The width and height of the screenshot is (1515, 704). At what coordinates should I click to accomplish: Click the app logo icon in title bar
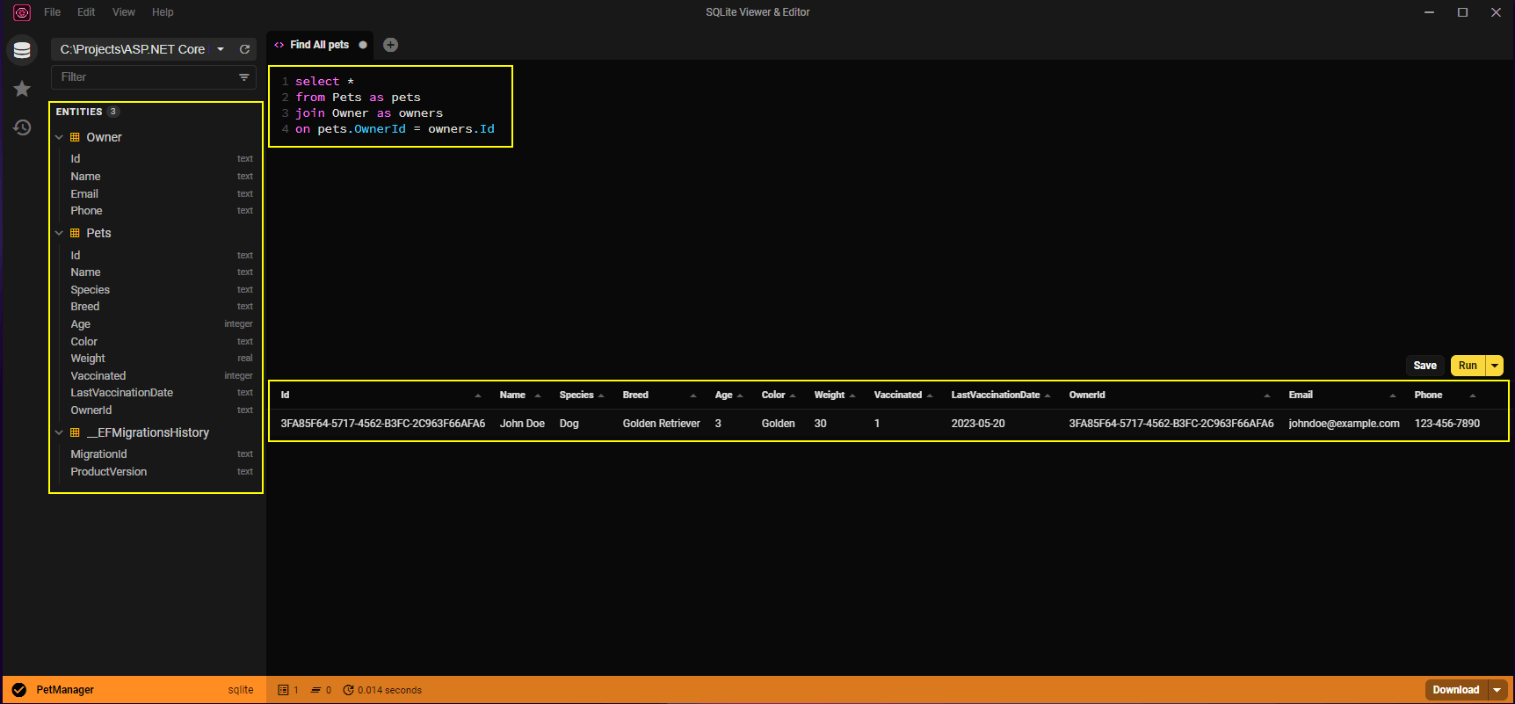(22, 12)
